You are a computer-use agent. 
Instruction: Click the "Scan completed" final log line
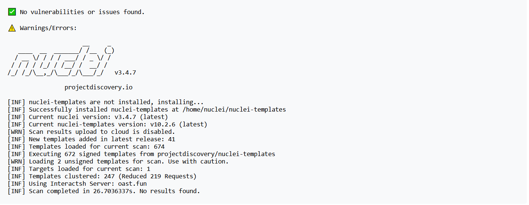point(104,191)
